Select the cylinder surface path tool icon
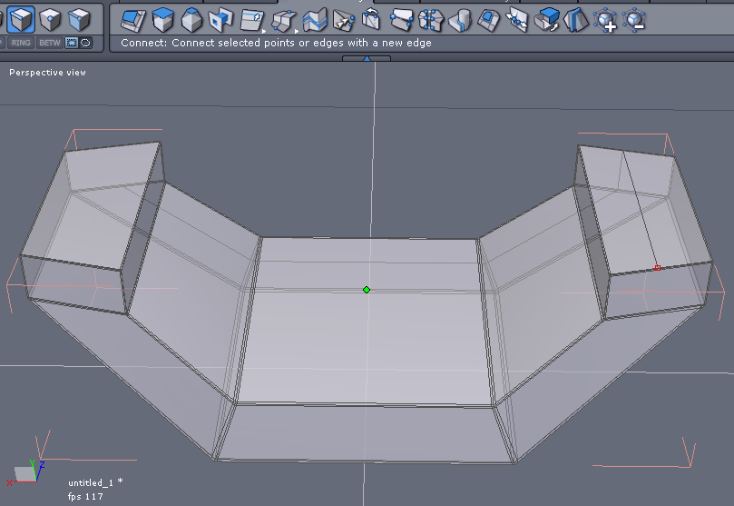 (461, 21)
